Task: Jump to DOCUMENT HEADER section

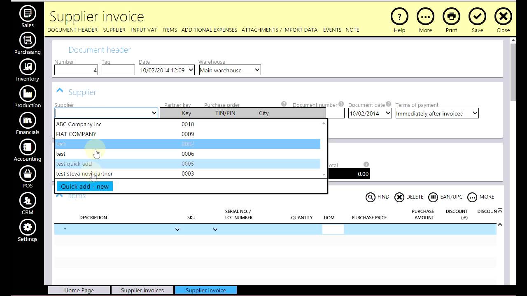Action: [72, 30]
